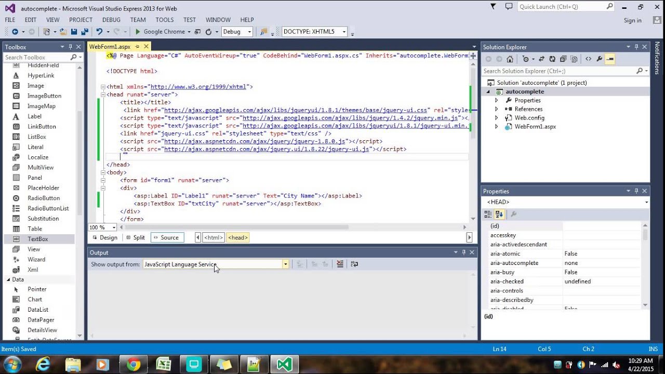Open the DEBUG menu

(111, 20)
